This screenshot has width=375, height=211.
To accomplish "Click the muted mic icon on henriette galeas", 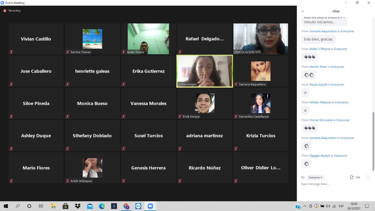I will coord(68,84).
